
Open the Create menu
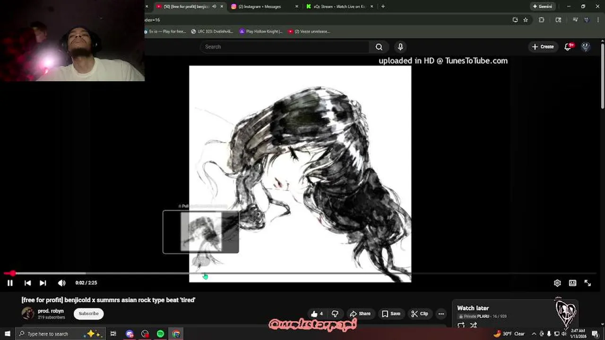pos(543,47)
